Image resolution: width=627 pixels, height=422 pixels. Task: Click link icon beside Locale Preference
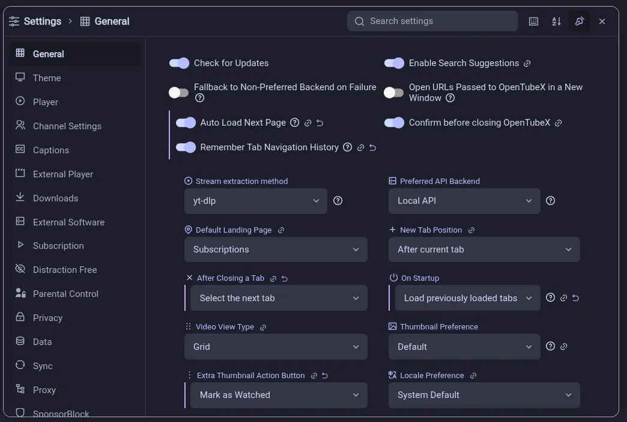[473, 376]
